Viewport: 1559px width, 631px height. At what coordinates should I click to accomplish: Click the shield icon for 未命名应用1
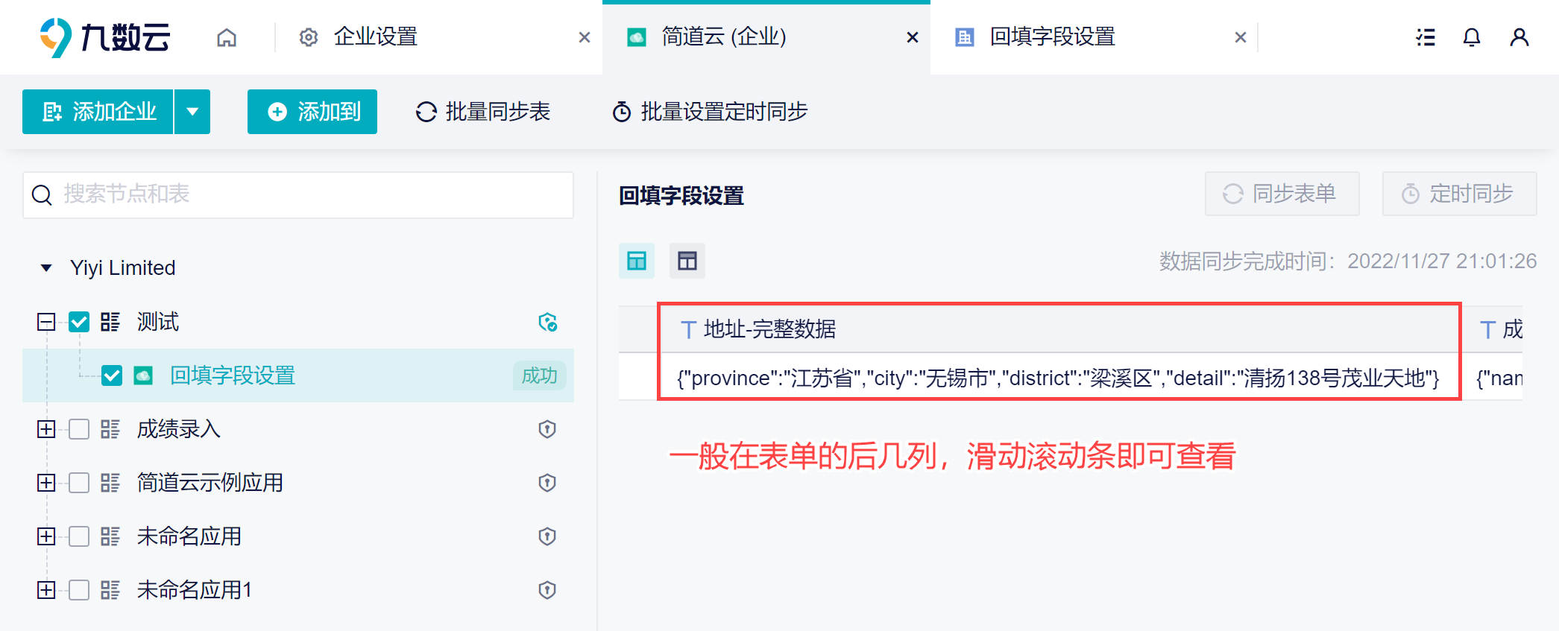tap(547, 590)
